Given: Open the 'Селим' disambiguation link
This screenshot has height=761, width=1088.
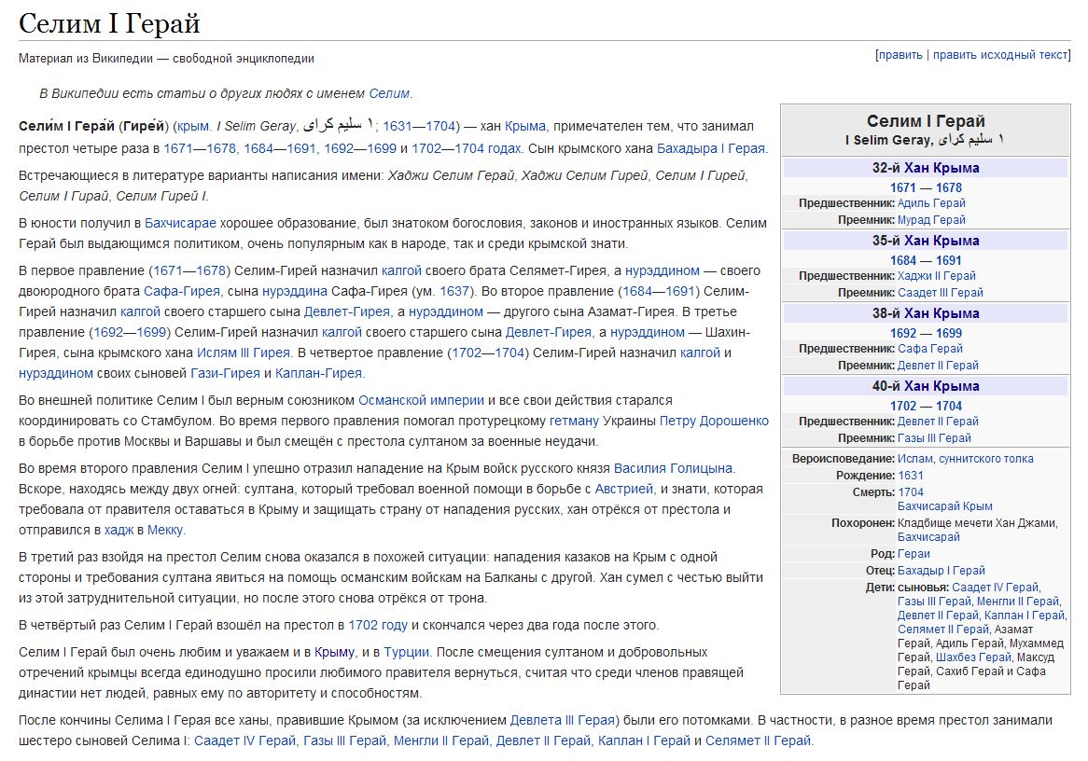Looking at the screenshot, I should click(x=389, y=93).
